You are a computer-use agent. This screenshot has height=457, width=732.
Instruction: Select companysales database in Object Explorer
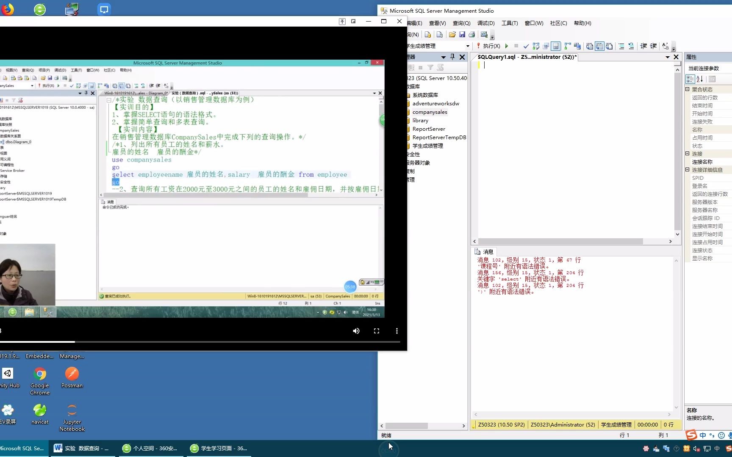[x=430, y=112]
